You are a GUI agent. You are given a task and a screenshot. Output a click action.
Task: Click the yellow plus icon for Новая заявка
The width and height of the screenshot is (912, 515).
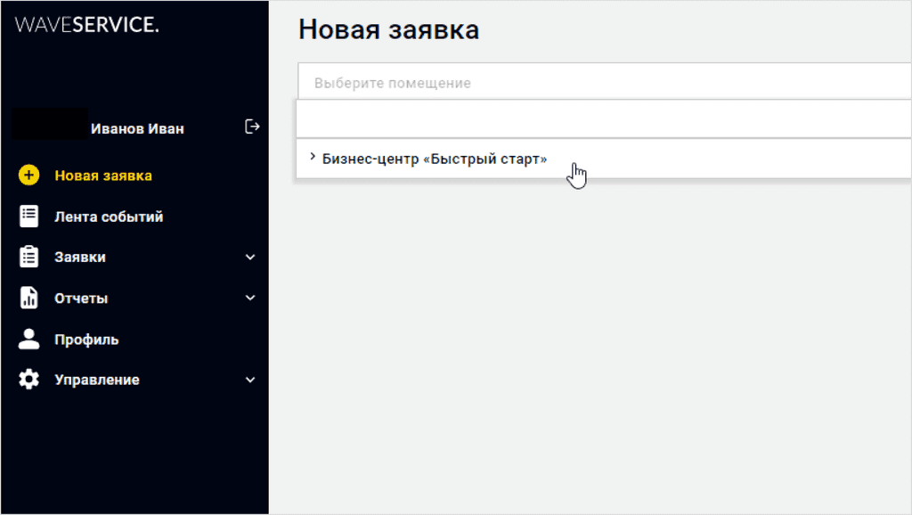click(x=29, y=176)
